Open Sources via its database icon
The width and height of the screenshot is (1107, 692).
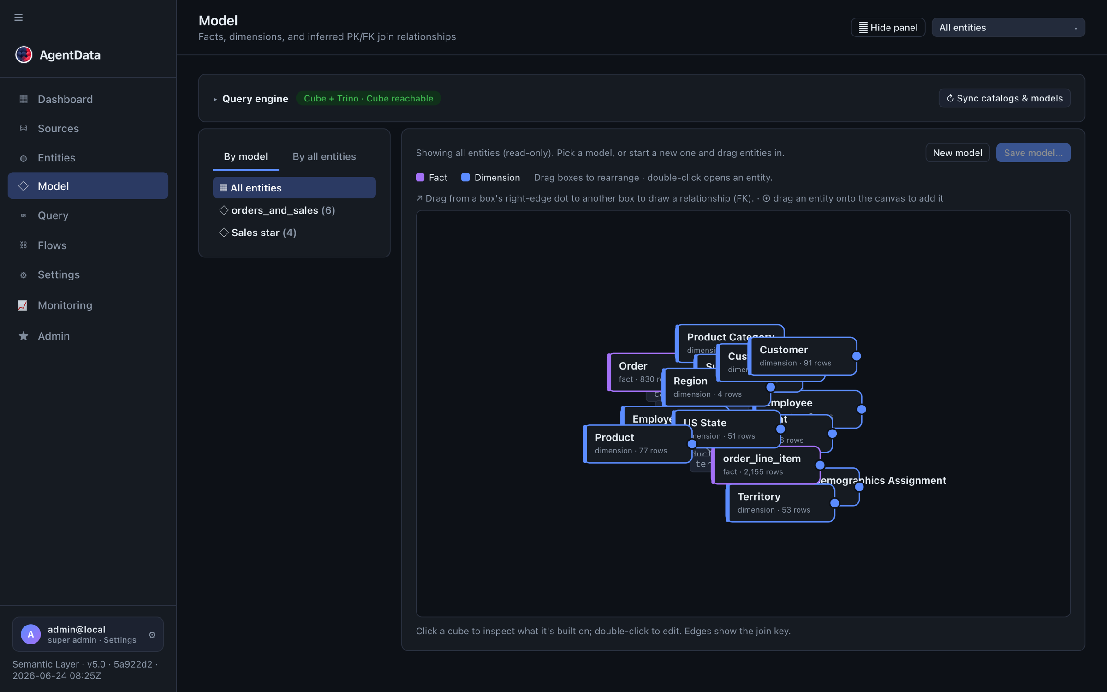(24, 128)
